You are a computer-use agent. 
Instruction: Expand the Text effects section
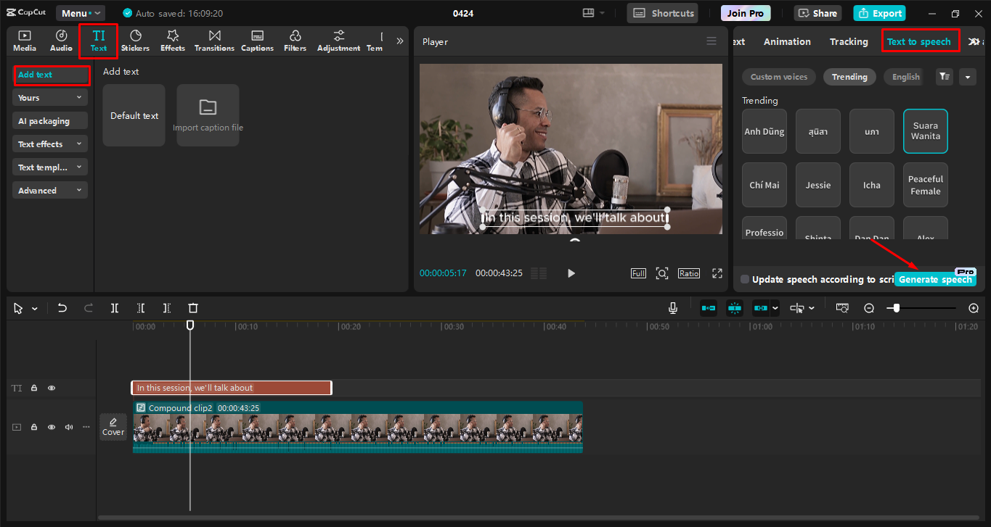tap(50, 144)
